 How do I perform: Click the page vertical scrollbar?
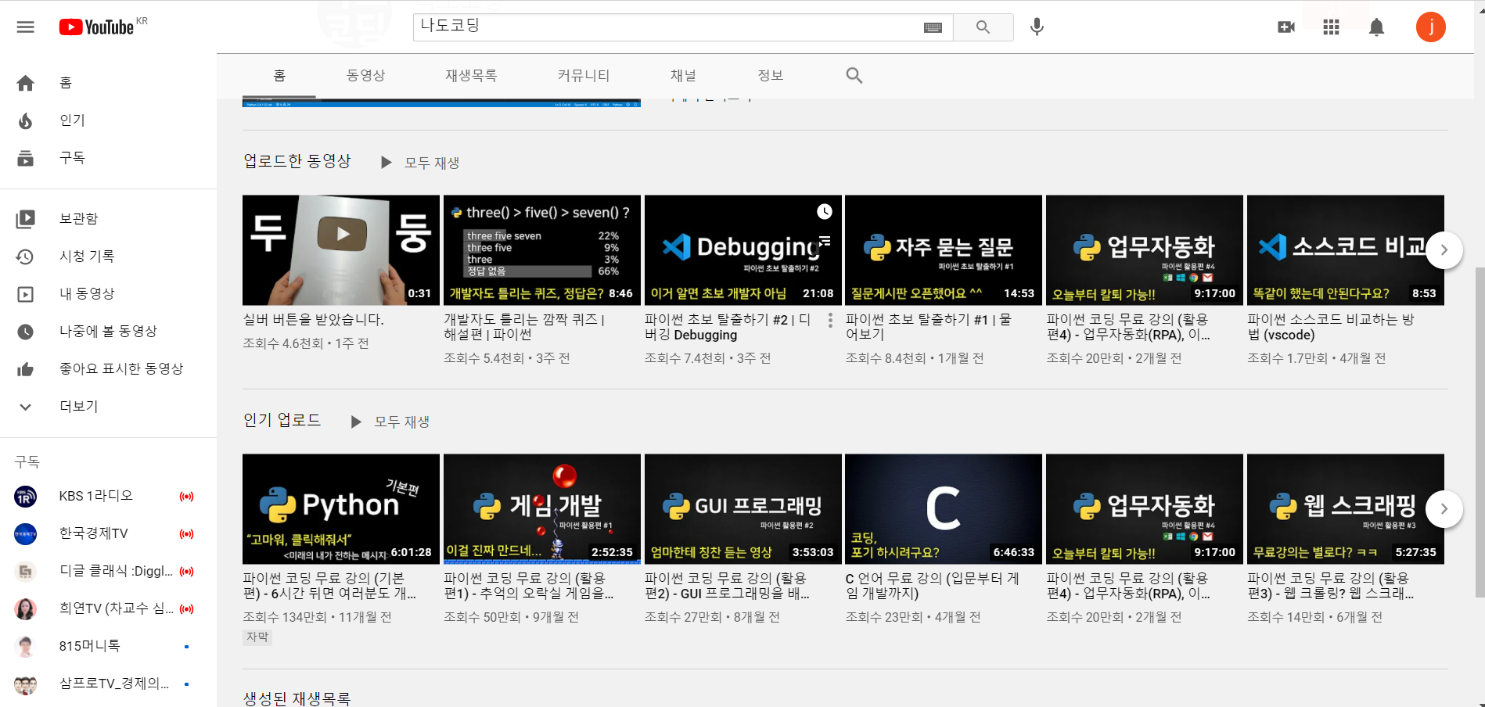(x=1479, y=432)
